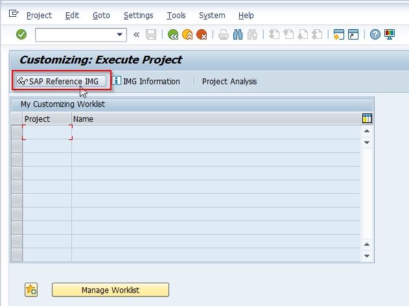
Task: Click the select-all corner cell of the table
Action: pyautogui.click(x=17, y=119)
